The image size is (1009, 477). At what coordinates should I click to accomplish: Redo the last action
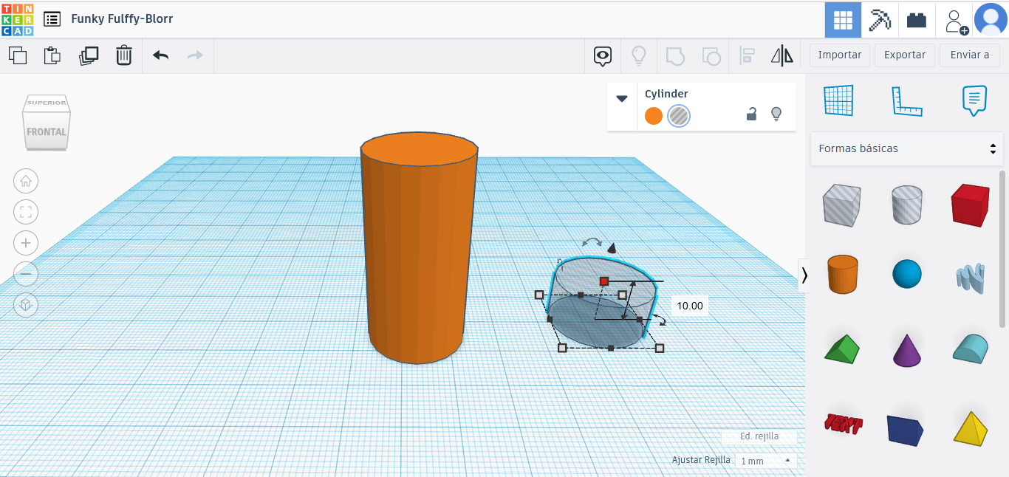tap(195, 55)
